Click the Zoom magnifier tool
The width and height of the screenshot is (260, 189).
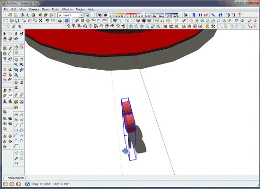pos(16,65)
